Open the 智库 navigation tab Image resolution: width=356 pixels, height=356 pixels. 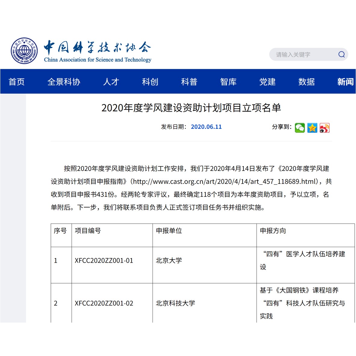coord(228,82)
